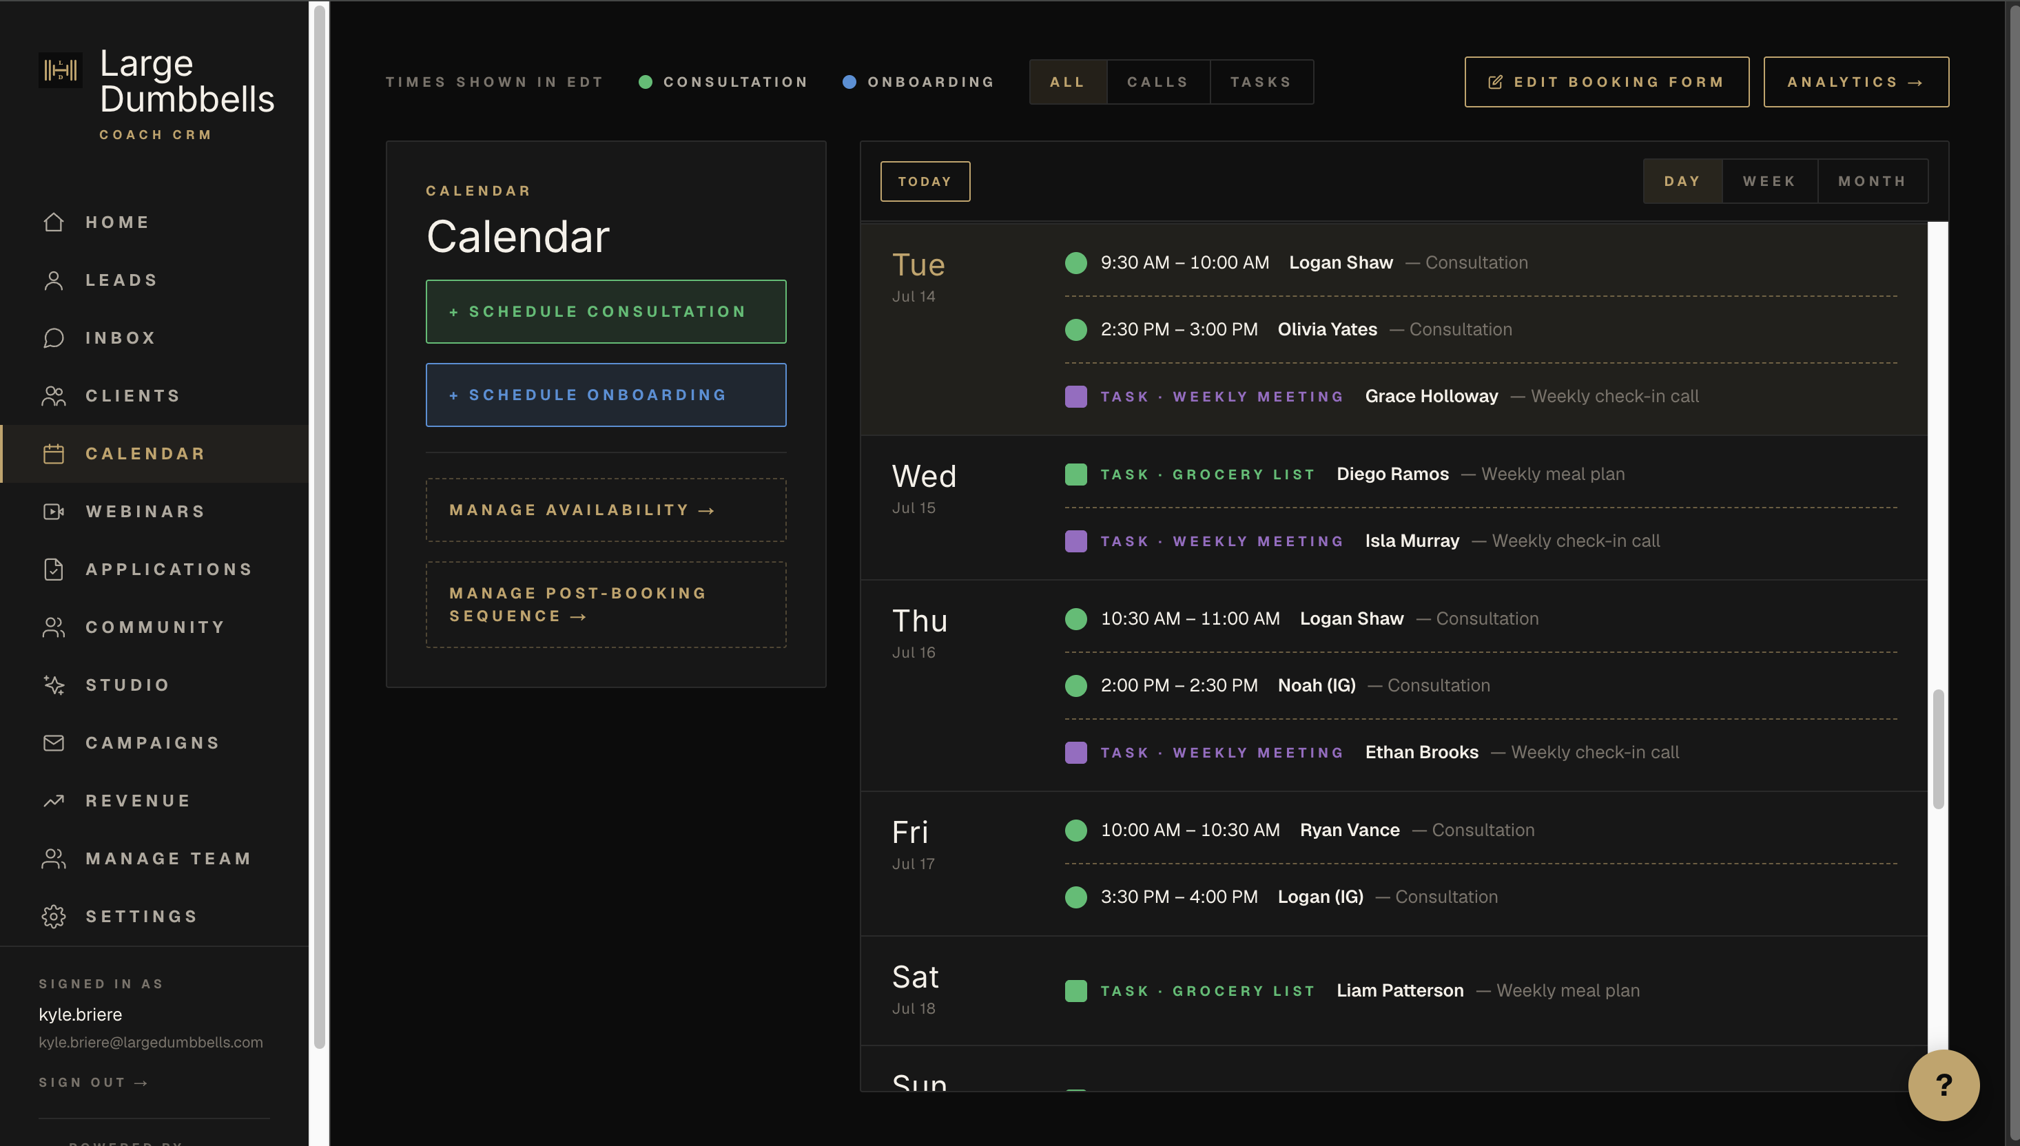The image size is (2020, 1146).
Task: Click the purple square for Isla Murray task
Action: pyautogui.click(x=1075, y=541)
